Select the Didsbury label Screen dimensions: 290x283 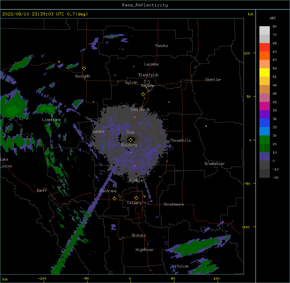coord(129,145)
